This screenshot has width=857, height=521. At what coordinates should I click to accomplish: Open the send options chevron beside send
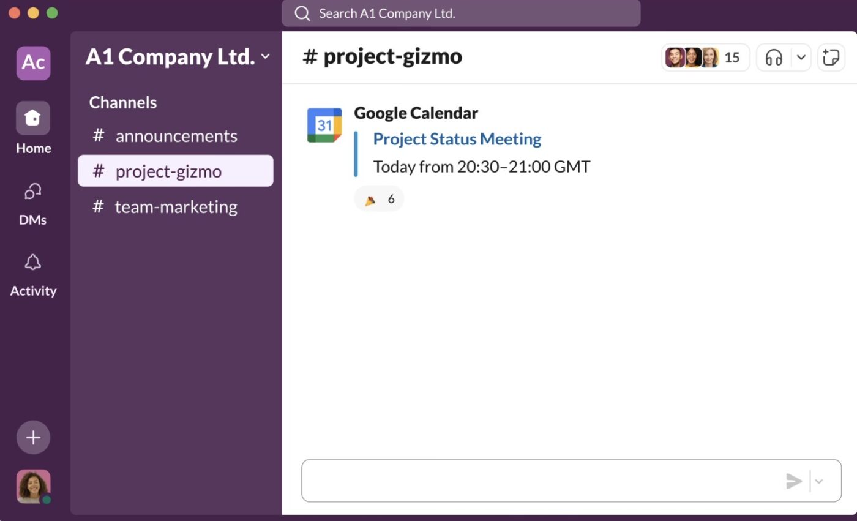coord(818,481)
